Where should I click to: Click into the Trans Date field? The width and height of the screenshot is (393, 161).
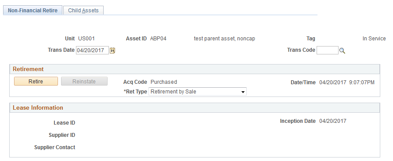pos(92,50)
